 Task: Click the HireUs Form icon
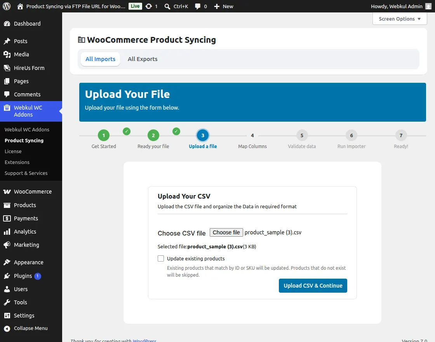(7, 68)
